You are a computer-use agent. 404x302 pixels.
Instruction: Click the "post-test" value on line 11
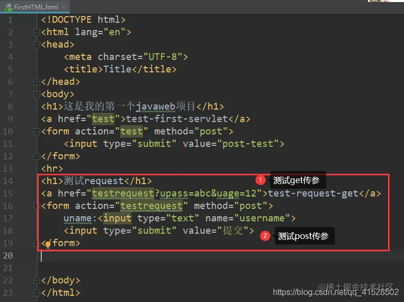[248, 143]
